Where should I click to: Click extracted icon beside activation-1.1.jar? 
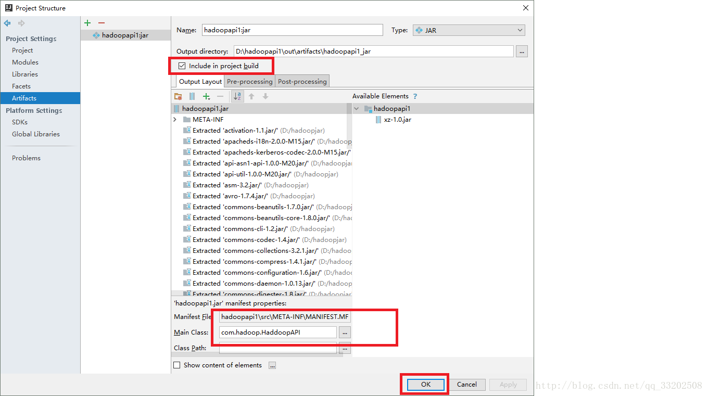187,131
